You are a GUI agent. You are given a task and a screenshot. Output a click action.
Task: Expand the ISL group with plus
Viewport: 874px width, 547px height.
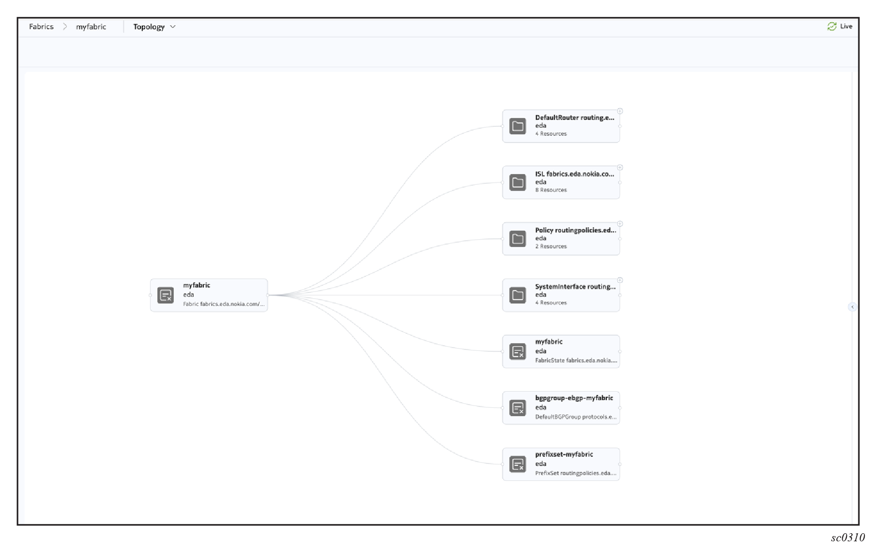point(620,168)
